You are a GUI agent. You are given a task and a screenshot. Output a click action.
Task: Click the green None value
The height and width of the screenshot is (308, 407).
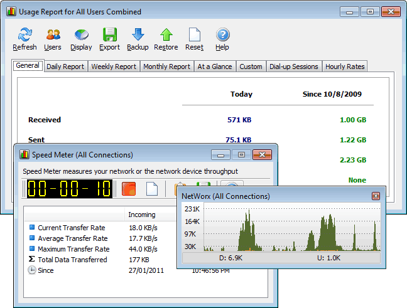point(357,180)
